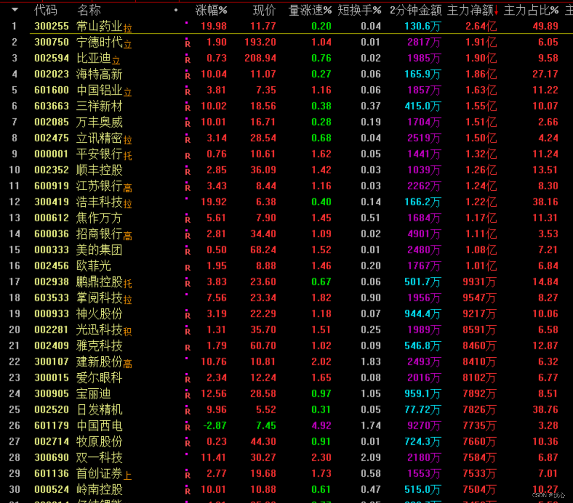
Task: Select stock code 300255
Action: (51, 26)
